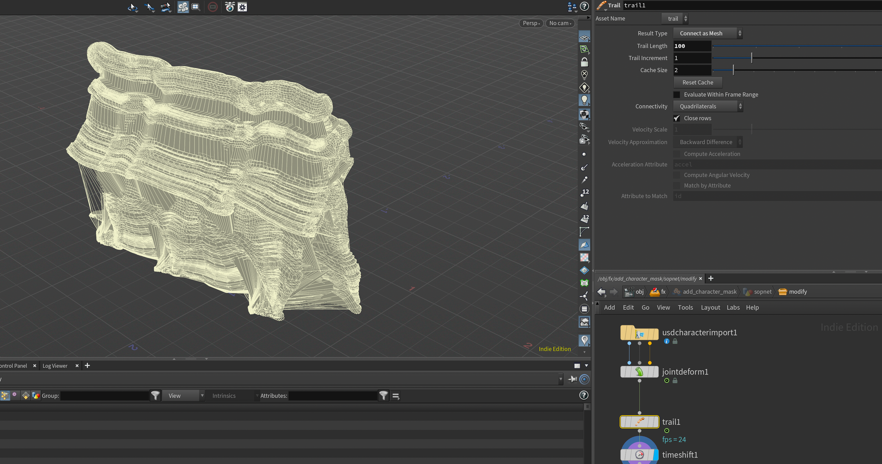Screen dimensions: 882x464
Task: Navigate to add_character_mask in path bar
Action: pos(709,292)
